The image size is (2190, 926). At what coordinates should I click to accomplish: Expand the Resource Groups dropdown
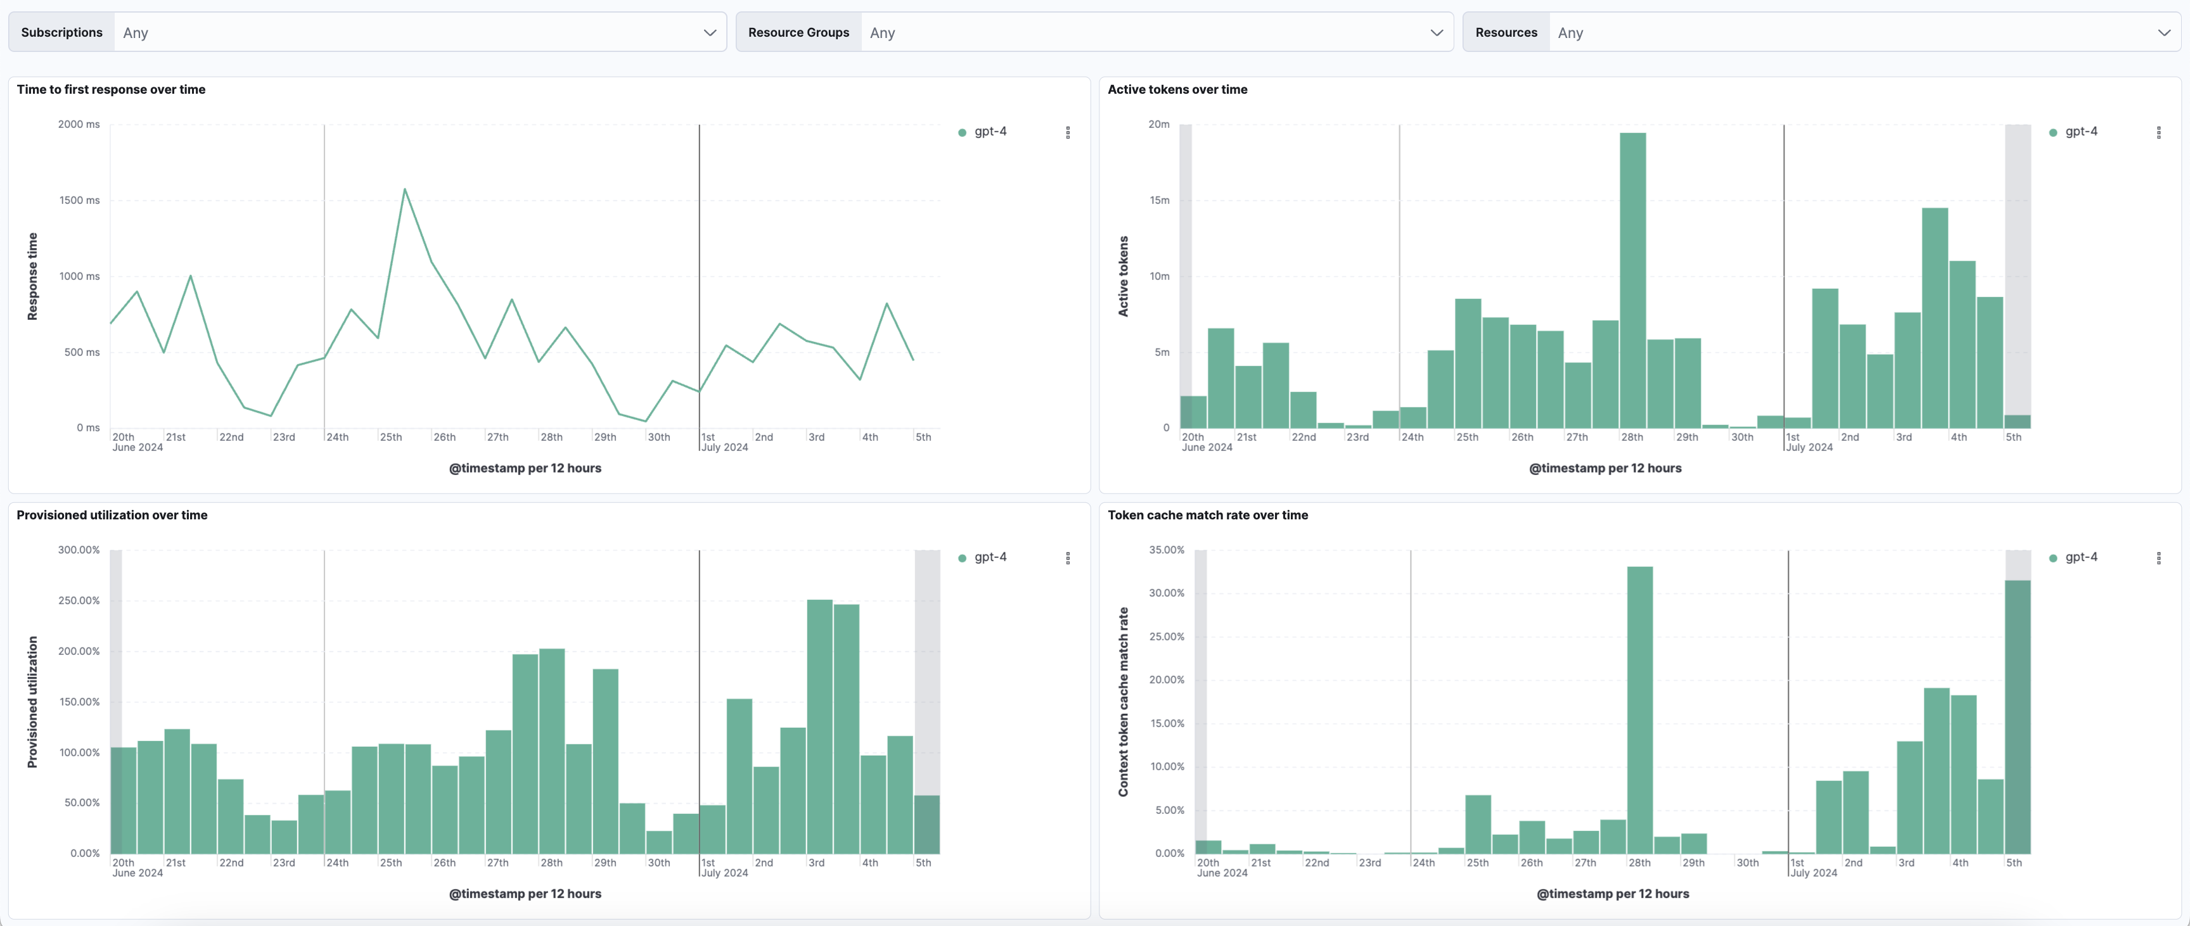pyautogui.click(x=1139, y=32)
